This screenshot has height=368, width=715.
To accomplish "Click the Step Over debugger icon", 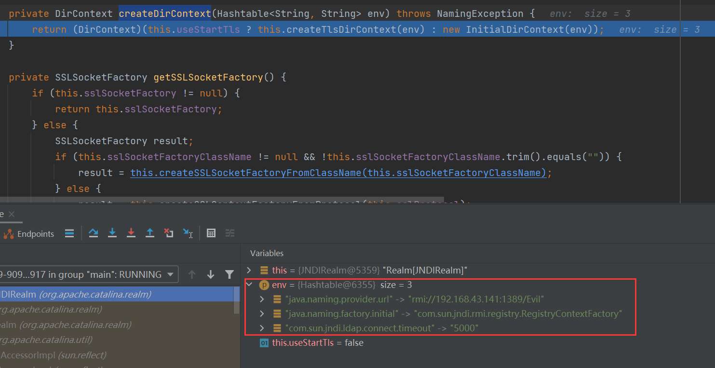I will click(94, 233).
